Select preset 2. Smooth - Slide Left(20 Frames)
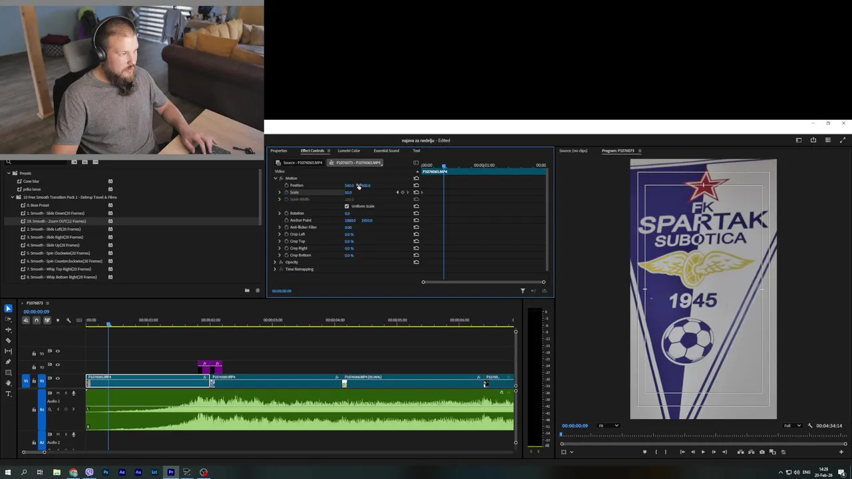Image resolution: width=852 pixels, height=479 pixels. [55, 229]
